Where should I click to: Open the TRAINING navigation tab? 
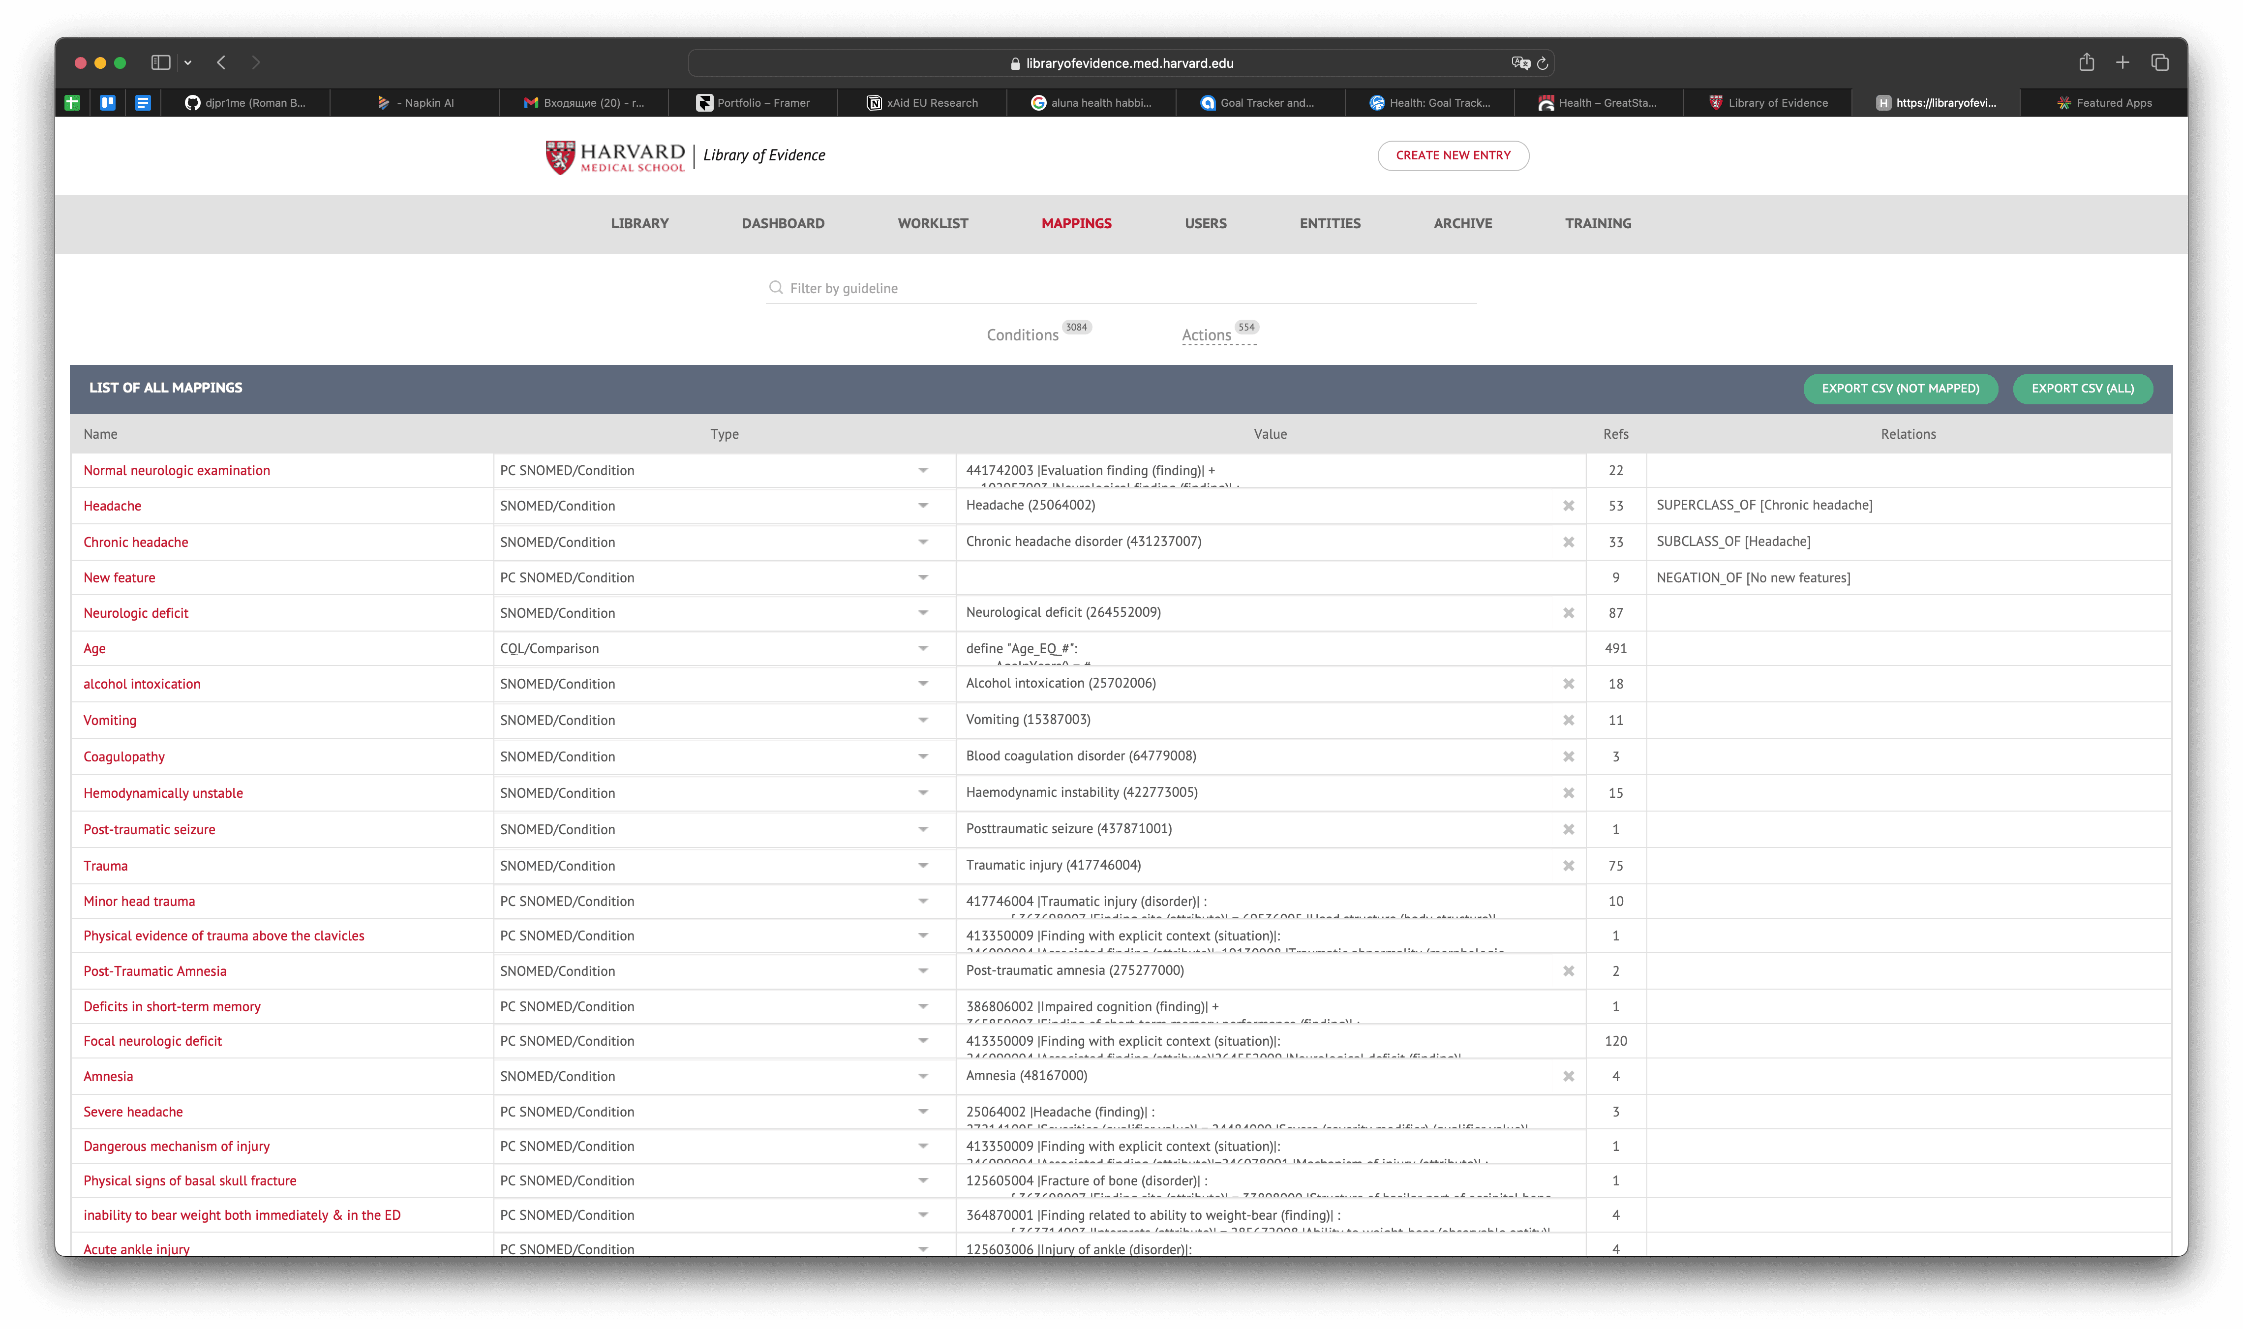[1598, 224]
